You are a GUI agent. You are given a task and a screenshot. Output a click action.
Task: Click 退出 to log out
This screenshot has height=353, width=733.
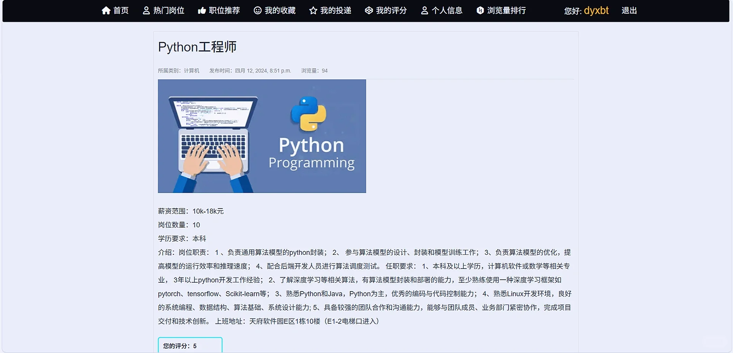coord(629,11)
